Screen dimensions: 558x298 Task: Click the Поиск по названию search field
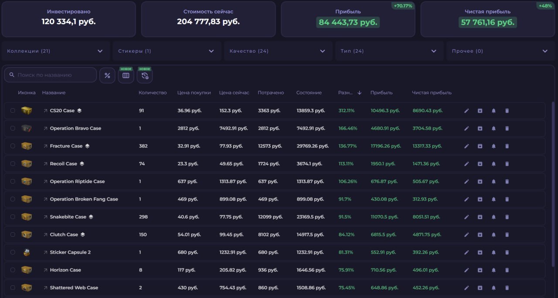click(54, 75)
